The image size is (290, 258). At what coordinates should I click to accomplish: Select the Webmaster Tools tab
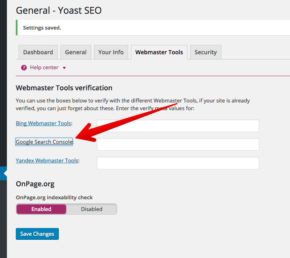[x=159, y=52]
